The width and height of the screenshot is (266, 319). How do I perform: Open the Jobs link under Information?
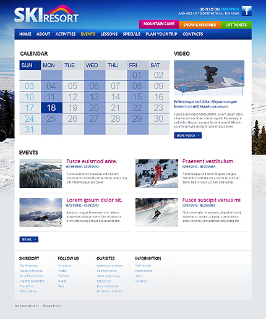(x=139, y=276)
